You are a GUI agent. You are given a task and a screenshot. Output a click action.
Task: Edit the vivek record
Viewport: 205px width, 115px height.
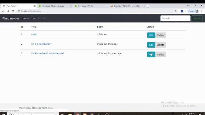point(151,35)
